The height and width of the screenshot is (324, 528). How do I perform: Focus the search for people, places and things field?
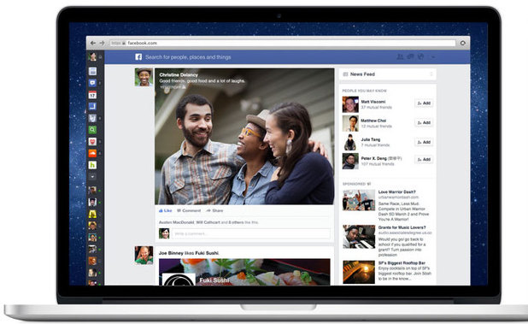click(x=188, y=57)
